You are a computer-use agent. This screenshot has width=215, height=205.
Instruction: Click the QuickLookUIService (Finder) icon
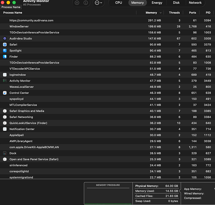[x=5, y=123]
